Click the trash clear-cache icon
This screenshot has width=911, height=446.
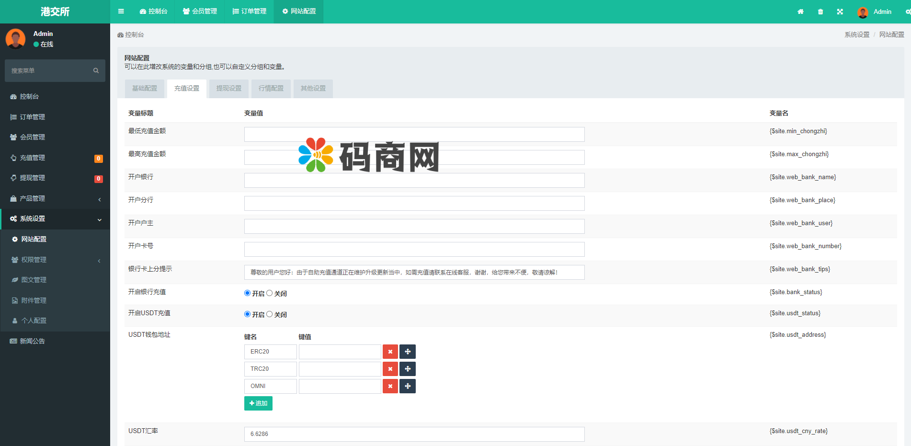pos(820,11)
